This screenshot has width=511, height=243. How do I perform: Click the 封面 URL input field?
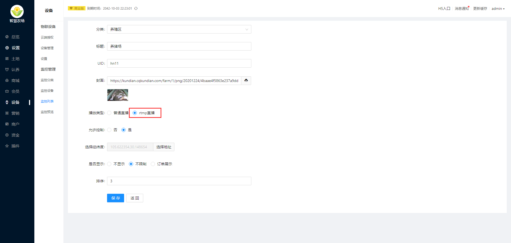174,80
